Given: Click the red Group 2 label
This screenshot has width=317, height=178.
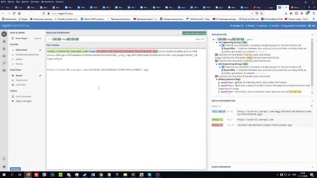Looking at the screenshot, I should [x=217, y=125].
